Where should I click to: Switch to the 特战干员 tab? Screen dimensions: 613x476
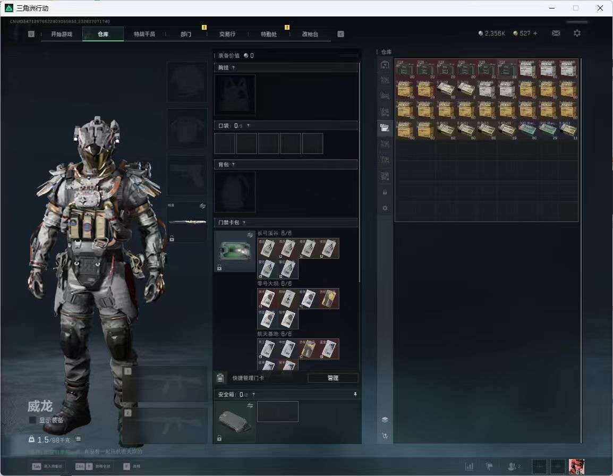(144, 34)
